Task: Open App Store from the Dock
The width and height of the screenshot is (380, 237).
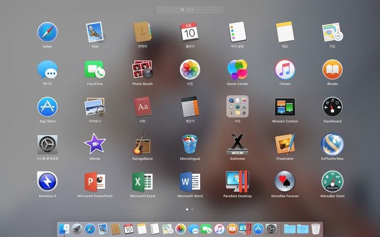Action: click(x=258, y=229)
